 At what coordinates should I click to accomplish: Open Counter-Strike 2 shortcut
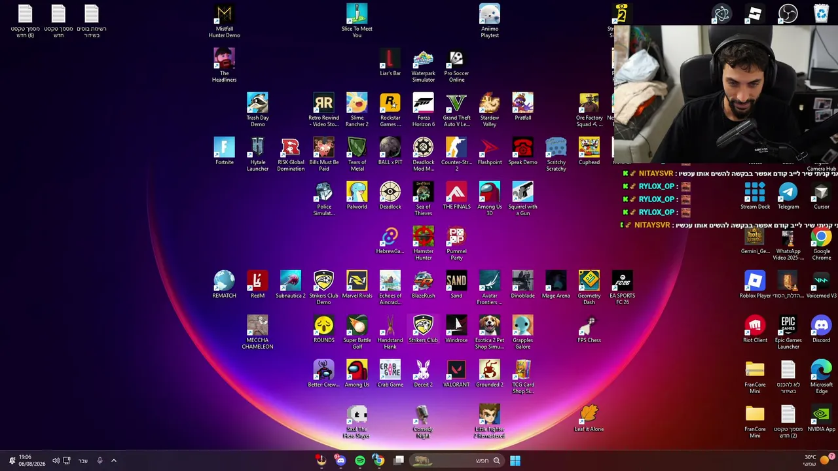pos(456,154)
